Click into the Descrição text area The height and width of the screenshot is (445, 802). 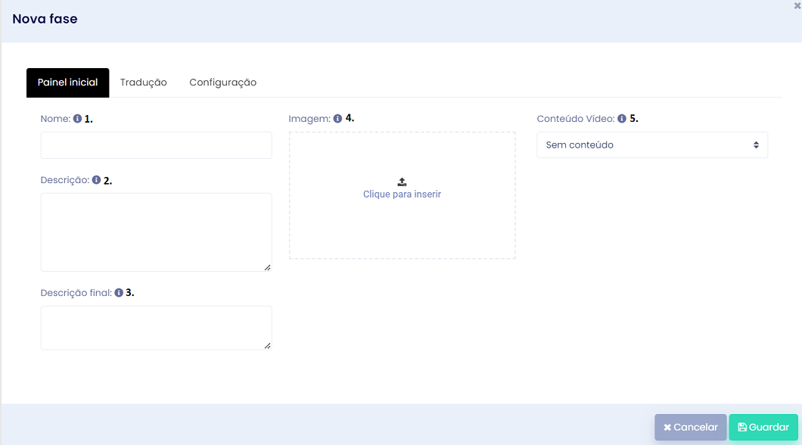coord(156,232)
